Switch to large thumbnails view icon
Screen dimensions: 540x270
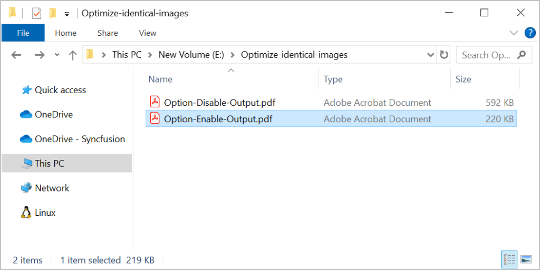(526, 259)
